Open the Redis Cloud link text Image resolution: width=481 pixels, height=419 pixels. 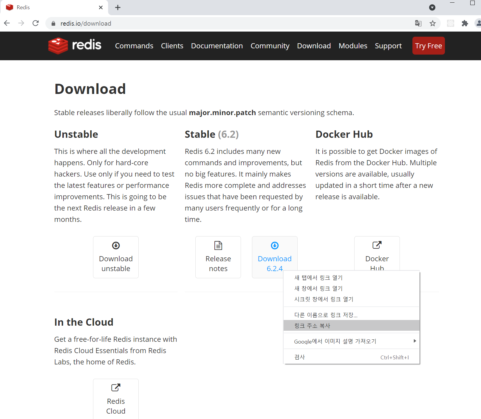[116, 406]
